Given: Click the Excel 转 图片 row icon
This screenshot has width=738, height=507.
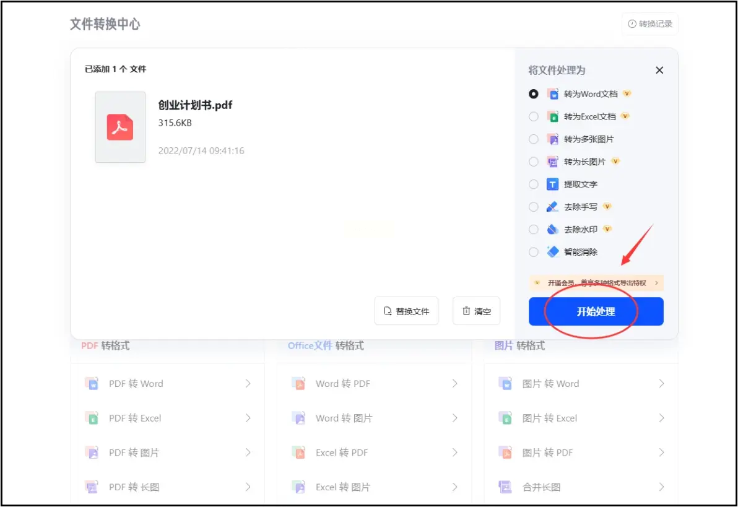Looking at the screenshot, I should click(298, 487).
